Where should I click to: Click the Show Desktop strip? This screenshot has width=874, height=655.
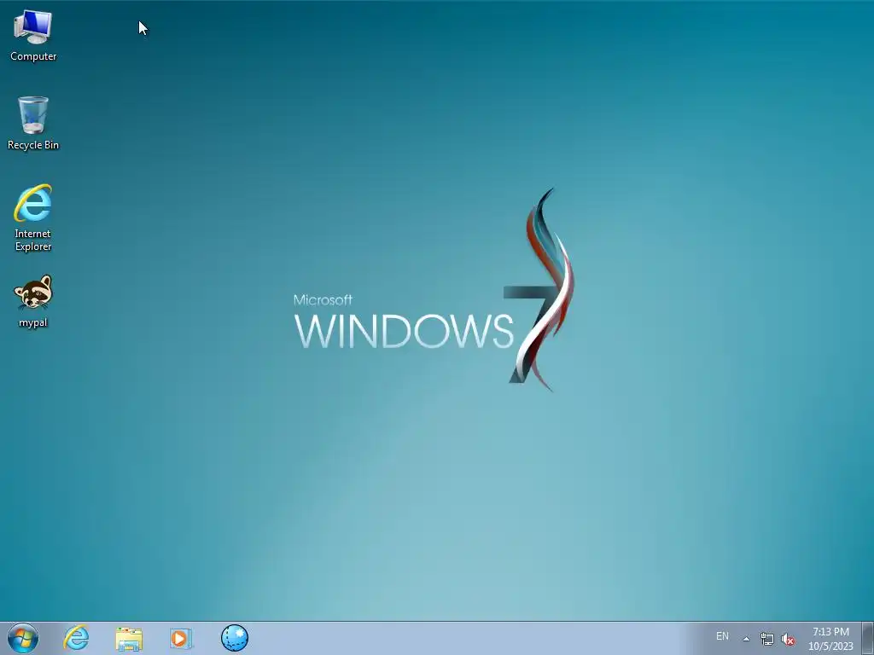coord(868,639)
